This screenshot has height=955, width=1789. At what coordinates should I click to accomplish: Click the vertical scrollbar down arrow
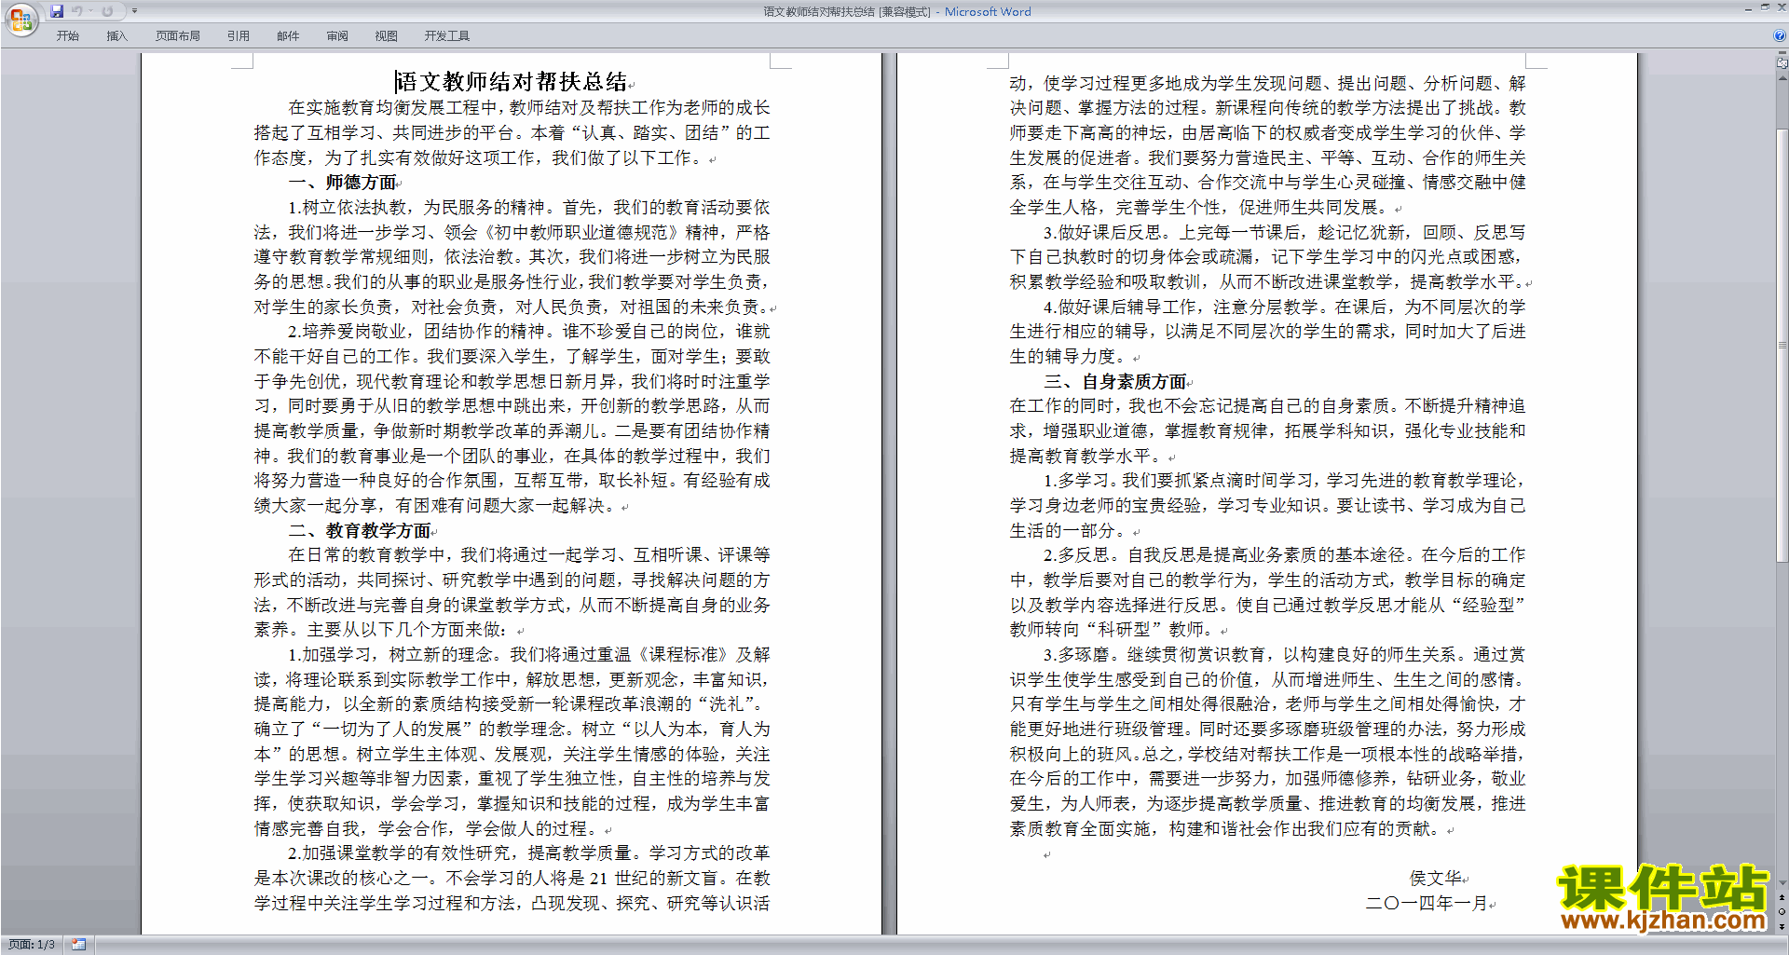click(x=1782, y=882)
